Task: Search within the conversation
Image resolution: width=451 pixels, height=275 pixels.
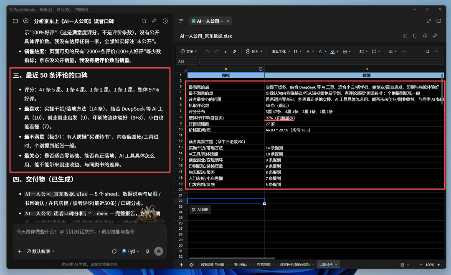Action: point(144,21)
